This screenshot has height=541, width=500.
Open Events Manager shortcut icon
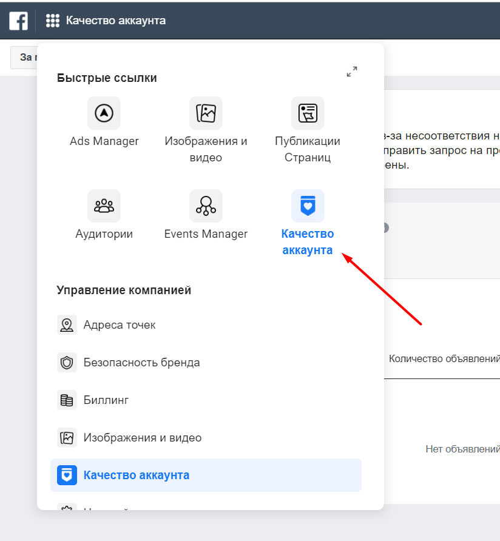coord(206,206)
